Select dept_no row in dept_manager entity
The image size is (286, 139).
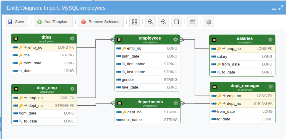[x=243, y=104]
